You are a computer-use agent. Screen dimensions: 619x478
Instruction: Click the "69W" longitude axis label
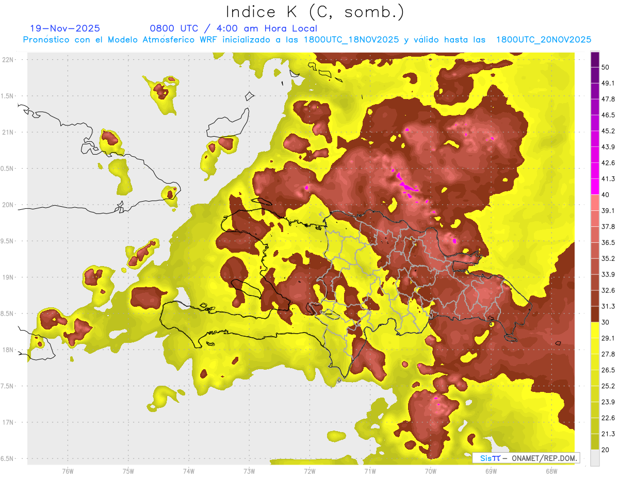click(491, 471)
